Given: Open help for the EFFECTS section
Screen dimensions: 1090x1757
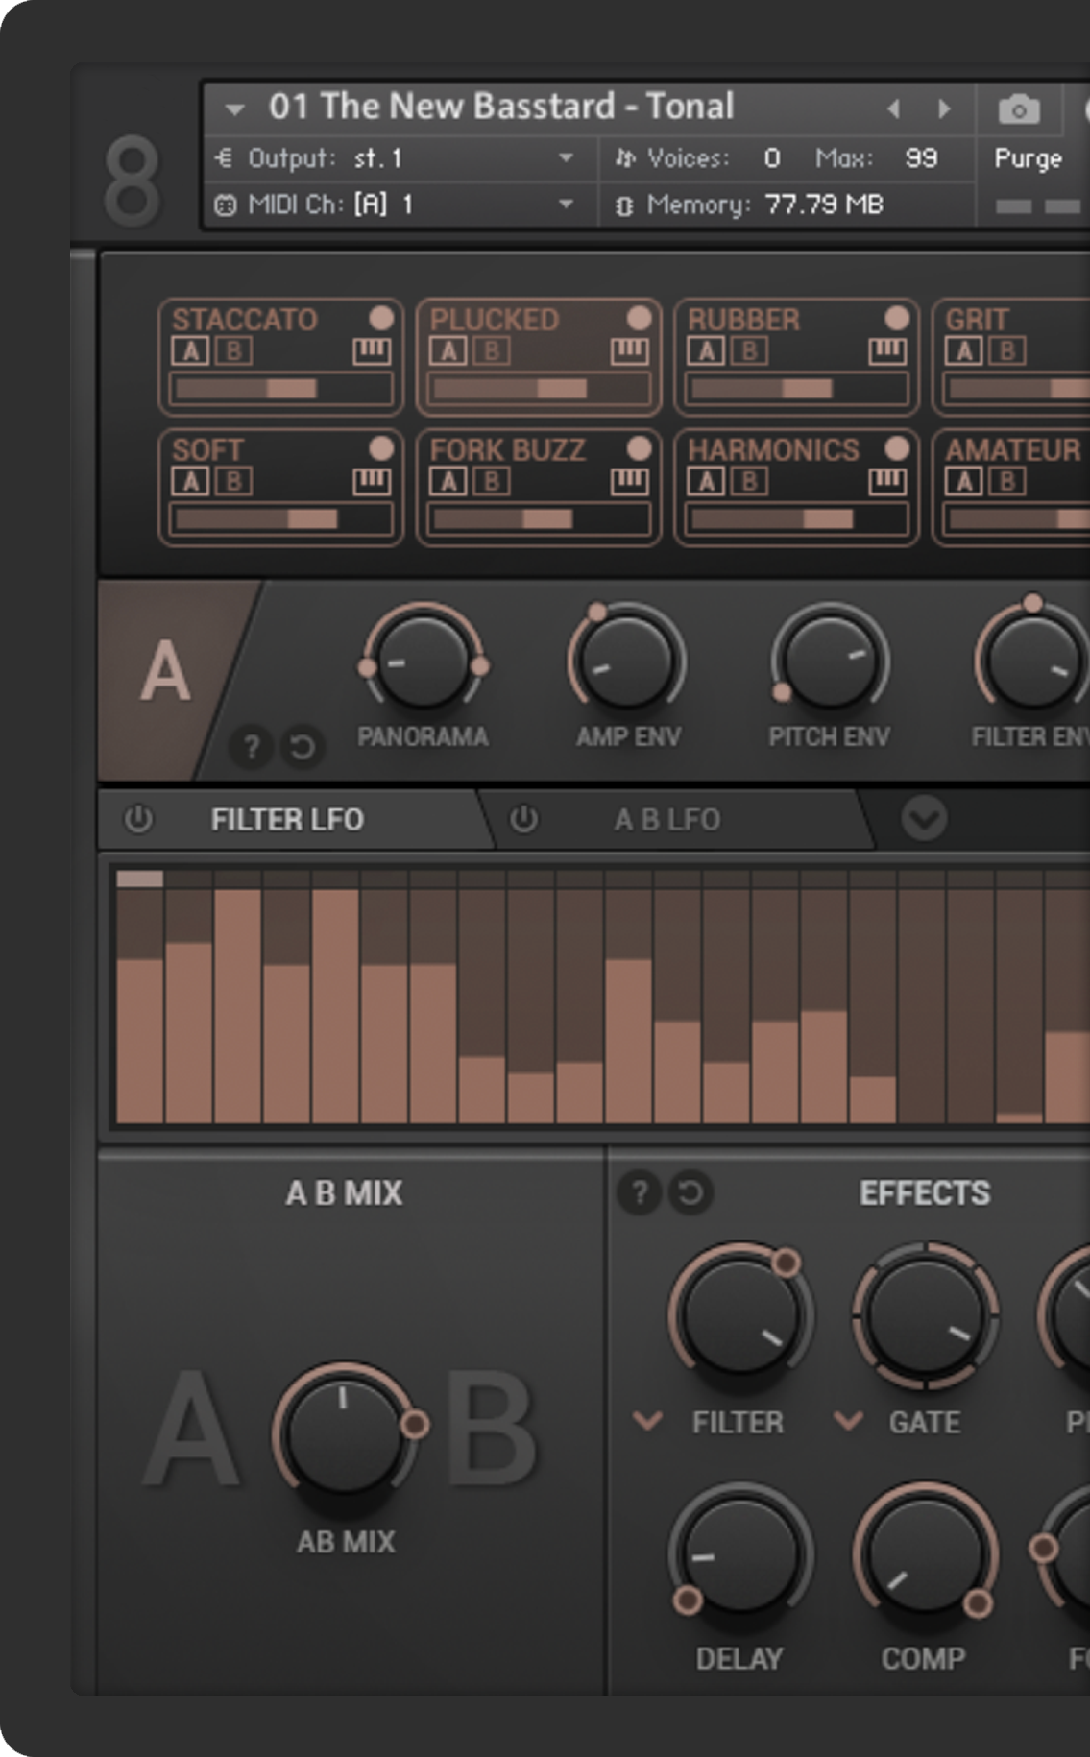Looking at the screenshot, I should [x=640, y=1192].
